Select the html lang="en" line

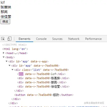(x=15, y=49)
